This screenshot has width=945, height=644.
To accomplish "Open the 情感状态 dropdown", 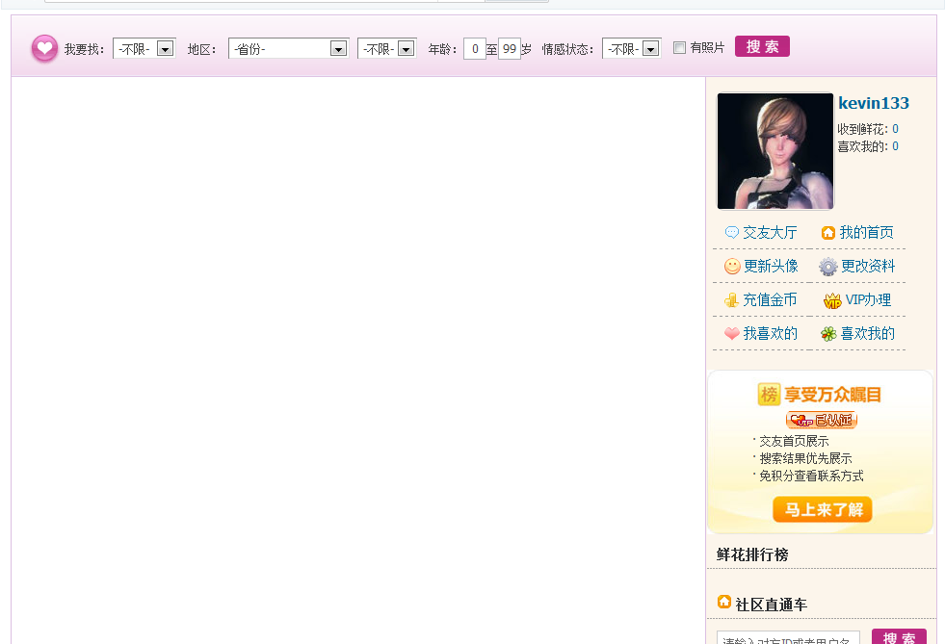I will (631, 48).
